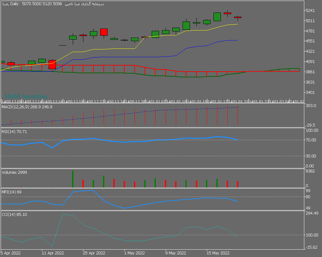The width and height of the screenshot is (322, 257).
Task: Click the CCI(14) 85.10 label
Action: click(x=14, y=215)
